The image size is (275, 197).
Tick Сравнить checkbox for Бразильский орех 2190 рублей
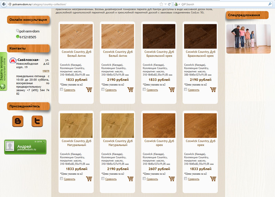[186, 89]
